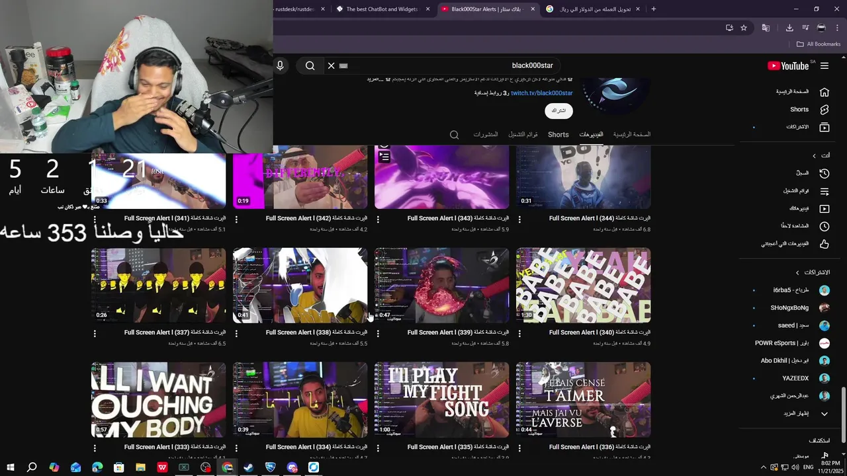Screen dimensions: 847x476
Task: Open All Bookmarks folder
Action: (x=819, y=44)
